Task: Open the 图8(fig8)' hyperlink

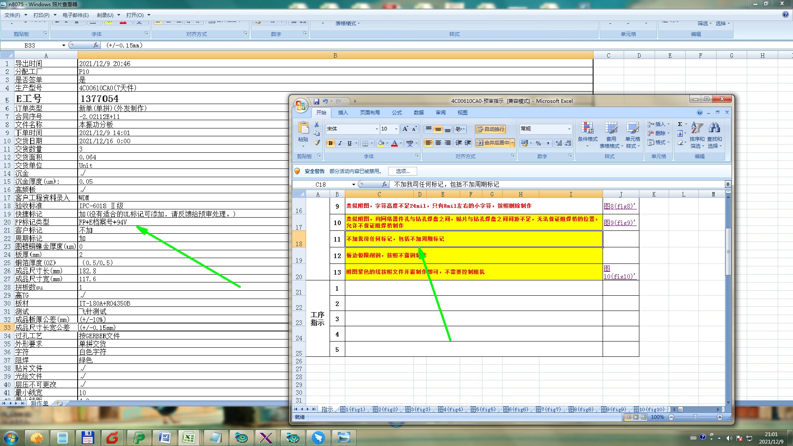Action: [620, 206]
